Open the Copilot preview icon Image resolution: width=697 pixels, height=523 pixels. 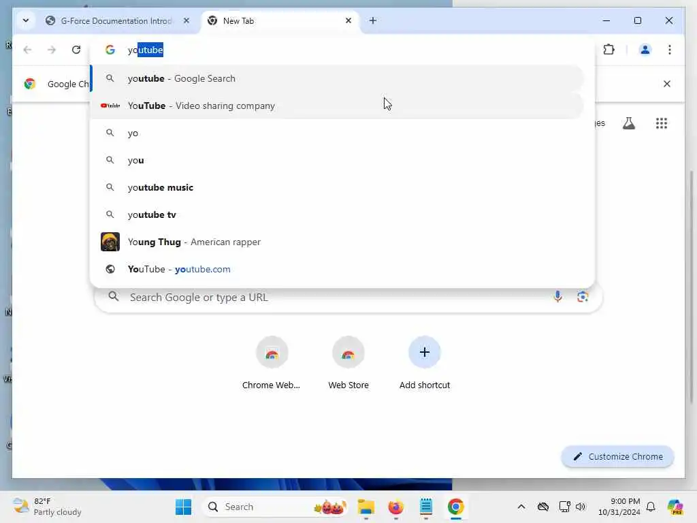point(675,507)
